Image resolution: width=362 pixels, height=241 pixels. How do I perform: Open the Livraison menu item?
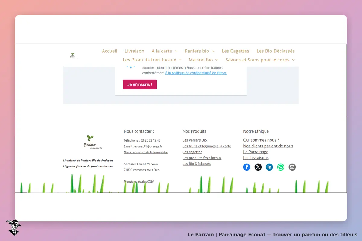click(x=135, y=51)
